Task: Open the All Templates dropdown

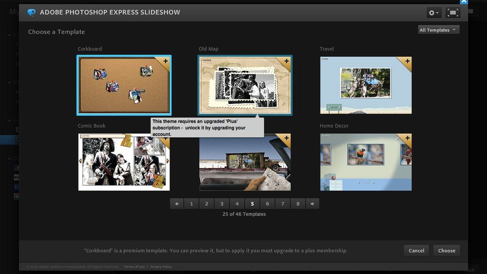Action: click(x=439, y=30)
